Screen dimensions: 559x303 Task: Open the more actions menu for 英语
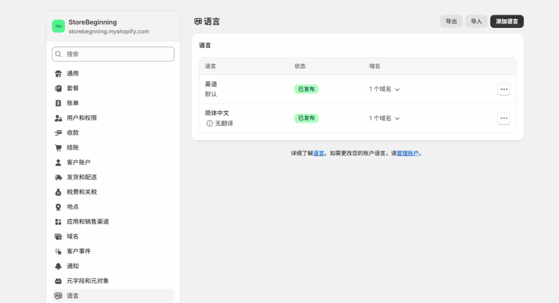pyautogui.click(x=503, y=89)
